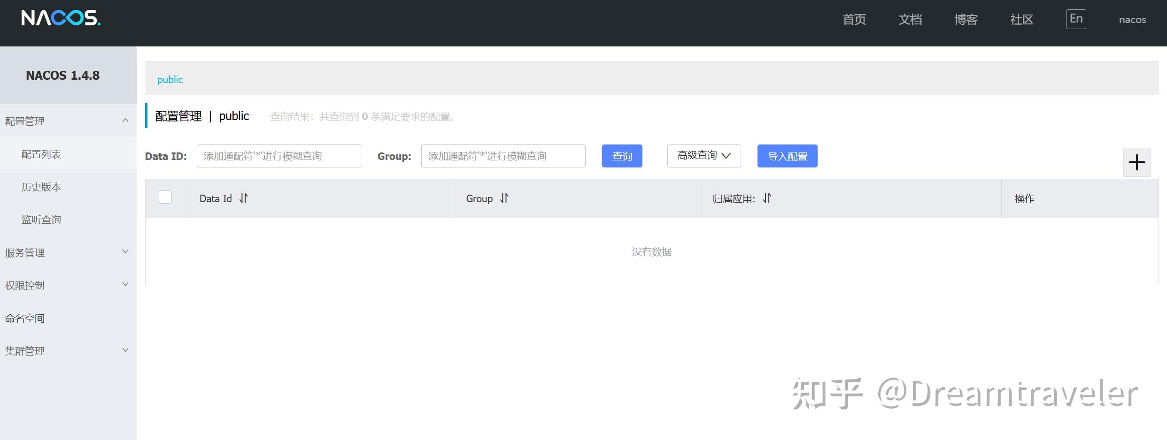Select the public namespace tab
The height and width of the screenshot is (440, 1167).
tap(169, 79)
